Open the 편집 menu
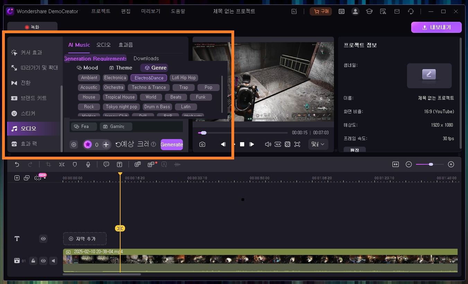The width and height of the screenshot is (468, 284). 126,11
